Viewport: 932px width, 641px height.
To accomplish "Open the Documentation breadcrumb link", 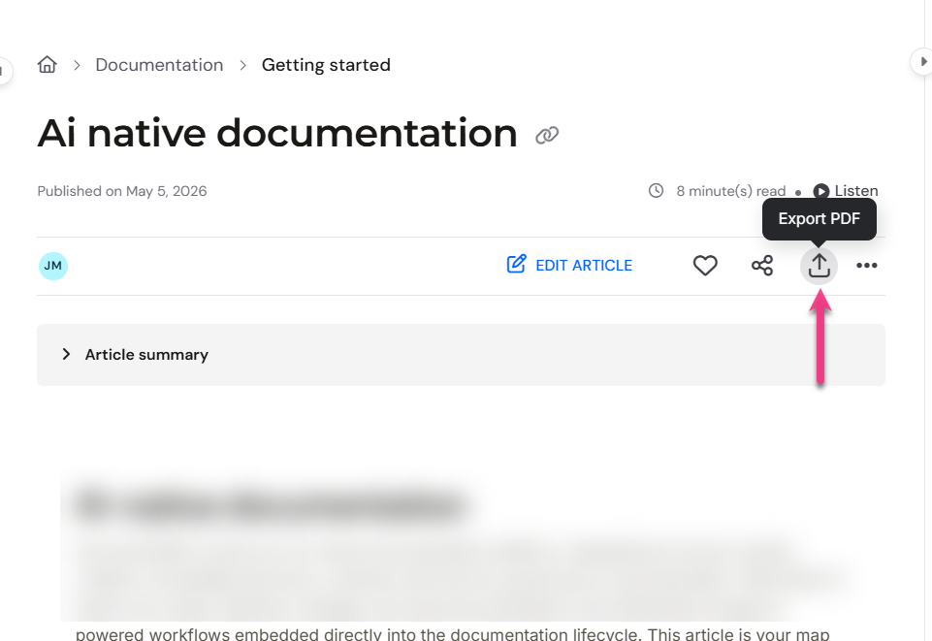I will click(x=159, y=65).
